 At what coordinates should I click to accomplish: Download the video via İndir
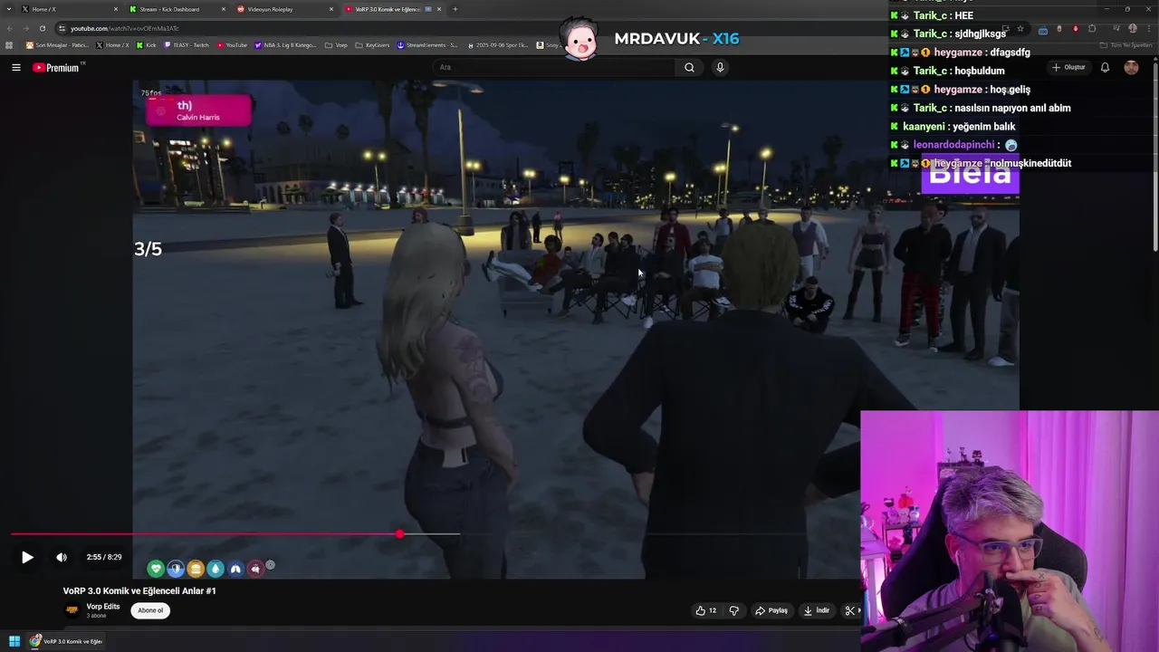point(816,610)
